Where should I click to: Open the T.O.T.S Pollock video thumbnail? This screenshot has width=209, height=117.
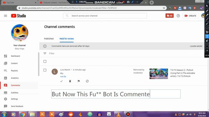point(159,74)
